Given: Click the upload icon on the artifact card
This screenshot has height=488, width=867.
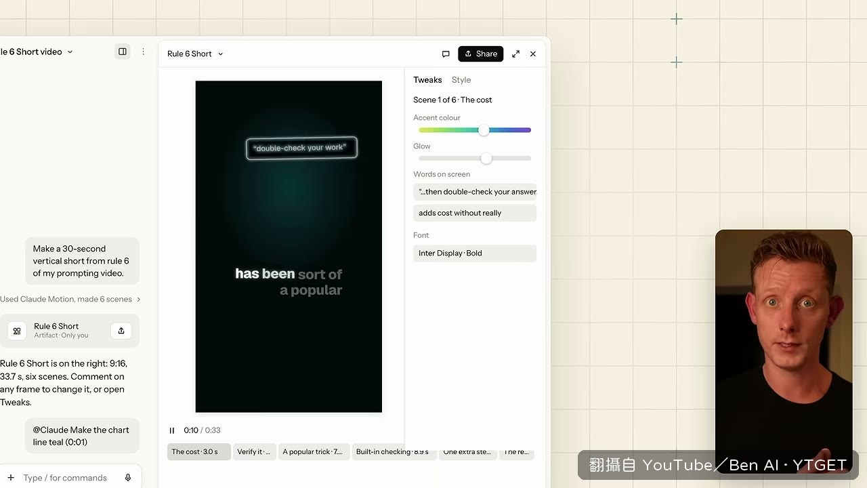Looking at the screenshot, I should tap(121, 331).
